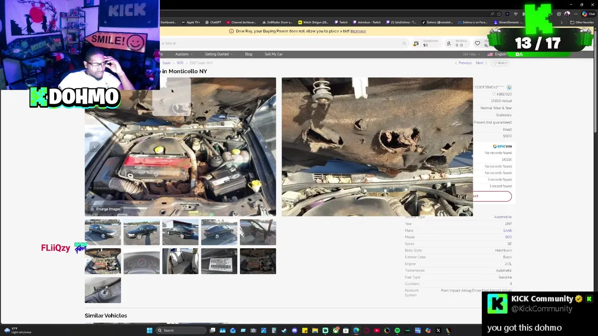
Task: Open Microsoft Store from the taskbar
Action: 346,330
